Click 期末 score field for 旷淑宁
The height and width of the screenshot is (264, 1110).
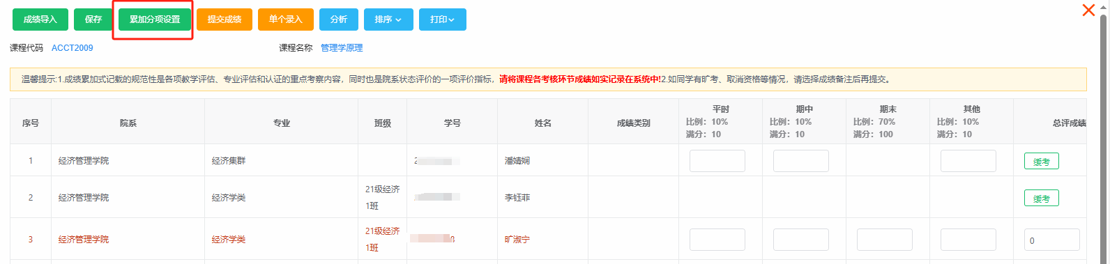point(885,240)
